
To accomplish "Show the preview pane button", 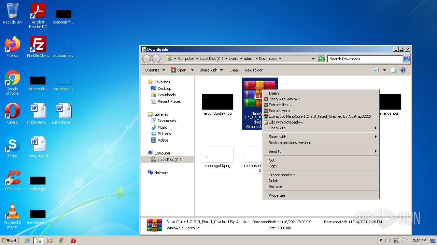I will click(393, 70).
